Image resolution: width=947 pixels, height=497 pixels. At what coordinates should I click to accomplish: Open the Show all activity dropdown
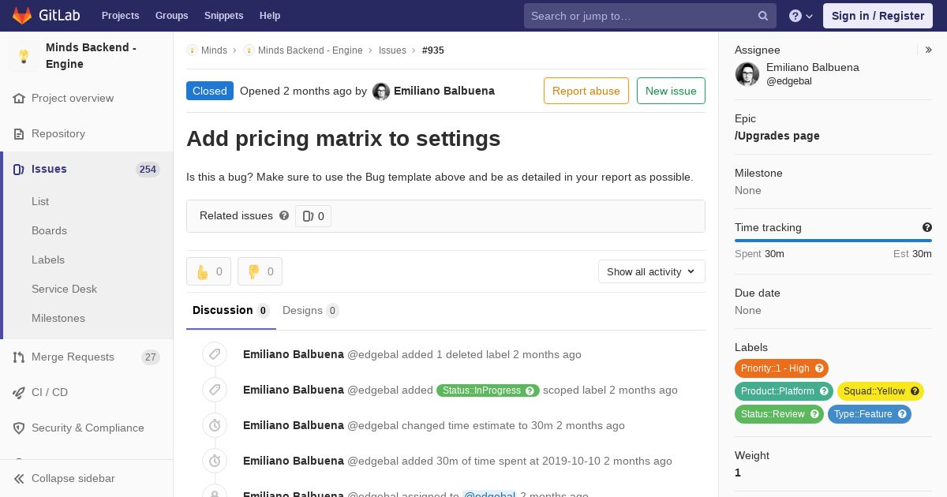click(651, 271)
